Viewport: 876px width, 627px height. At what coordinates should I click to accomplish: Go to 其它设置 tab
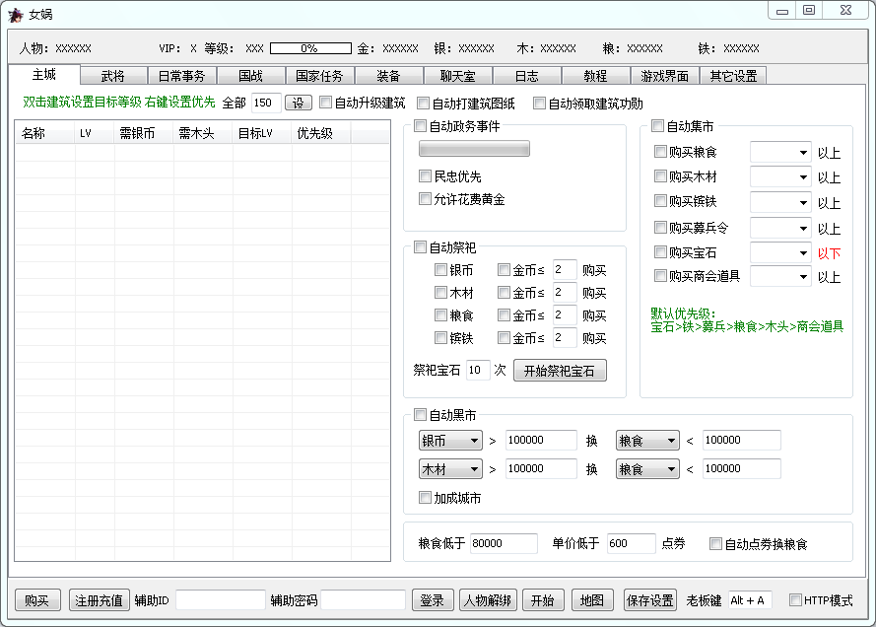(733, 76)
